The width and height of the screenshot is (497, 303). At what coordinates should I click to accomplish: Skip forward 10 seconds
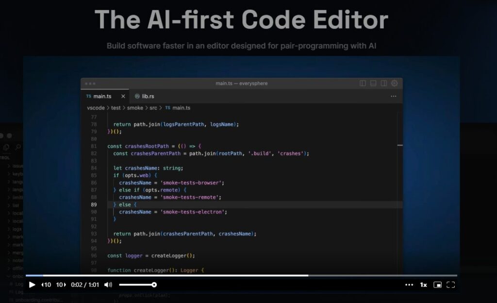(x=61, y=285)
